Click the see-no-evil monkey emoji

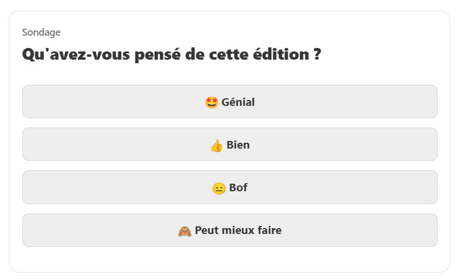click(x=185, y=231)
